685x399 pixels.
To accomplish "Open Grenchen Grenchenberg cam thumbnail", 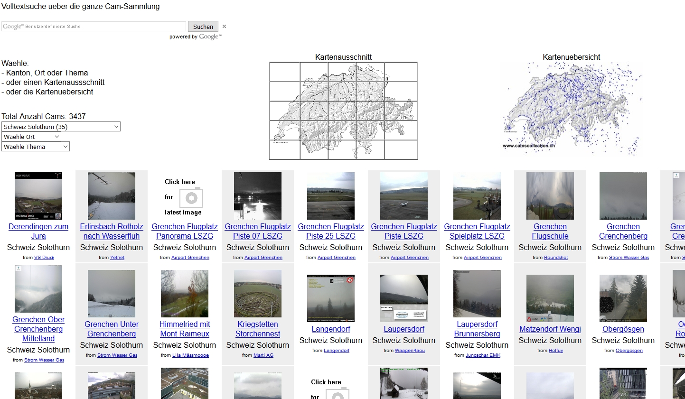I will tap(623, 196).
